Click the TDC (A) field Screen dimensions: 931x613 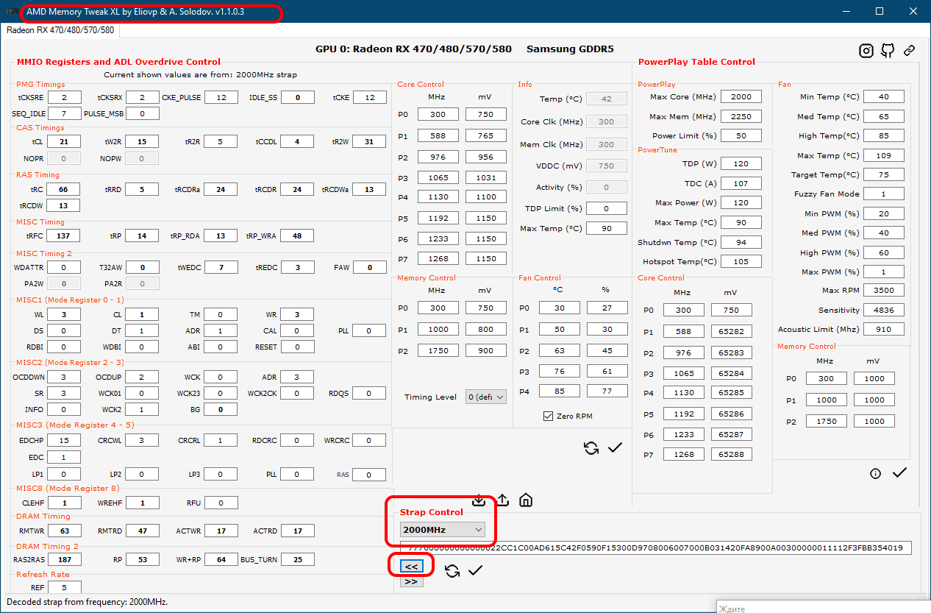[x=741, y=183]
